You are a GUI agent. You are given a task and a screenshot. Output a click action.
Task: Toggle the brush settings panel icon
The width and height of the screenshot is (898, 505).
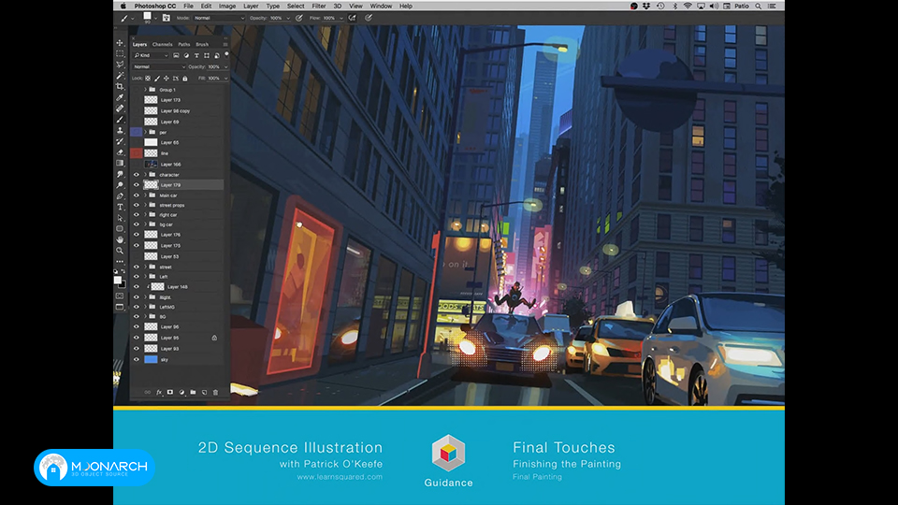click(x=167, y=18)
